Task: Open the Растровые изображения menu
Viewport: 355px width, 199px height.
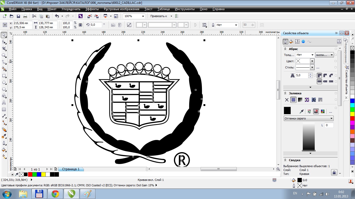Action: point(121,9)
